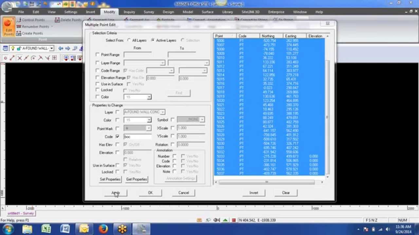Tick the Rotation property checkbox

173,144
